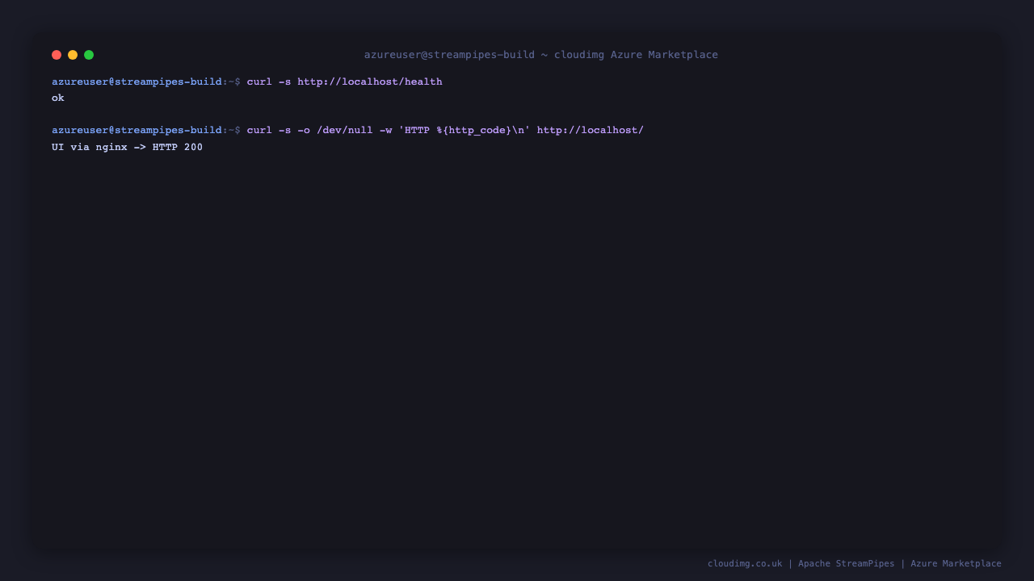
Task: Click the curl -s http://localhost/health command
Action: [x=345, y=82]
